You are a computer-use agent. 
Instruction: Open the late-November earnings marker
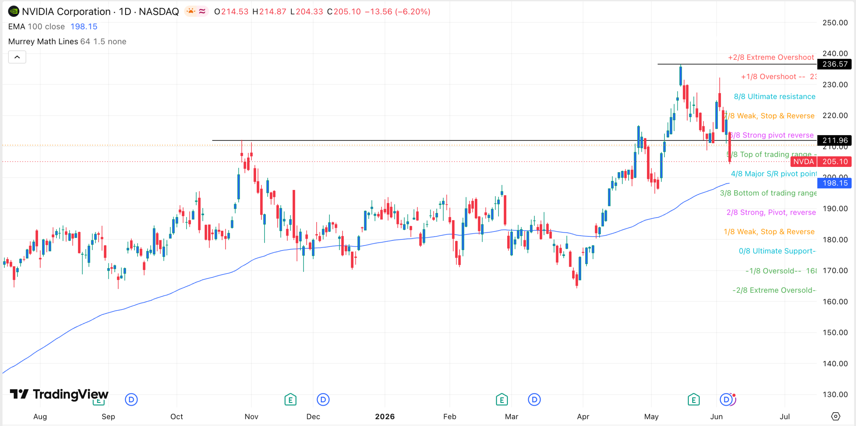(x=290, y=399)
